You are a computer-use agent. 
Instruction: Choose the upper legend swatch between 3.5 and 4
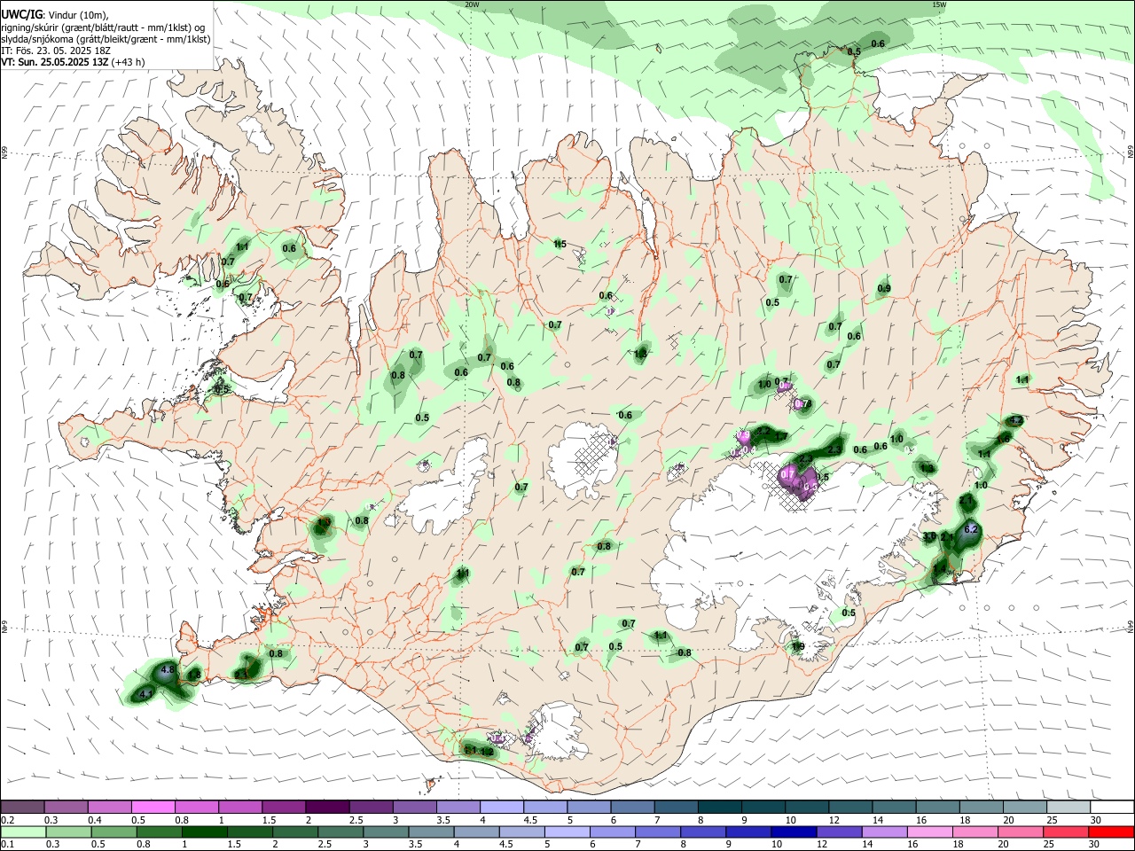click(x=458, y=807)
